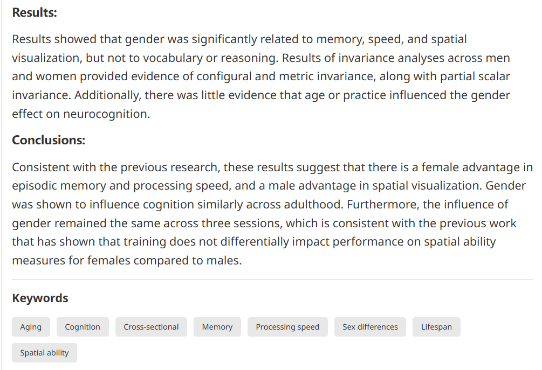Click the Keywords section heading
This screenshot has width=542, height=370.
pyautogui.click(x=40, y=298)
